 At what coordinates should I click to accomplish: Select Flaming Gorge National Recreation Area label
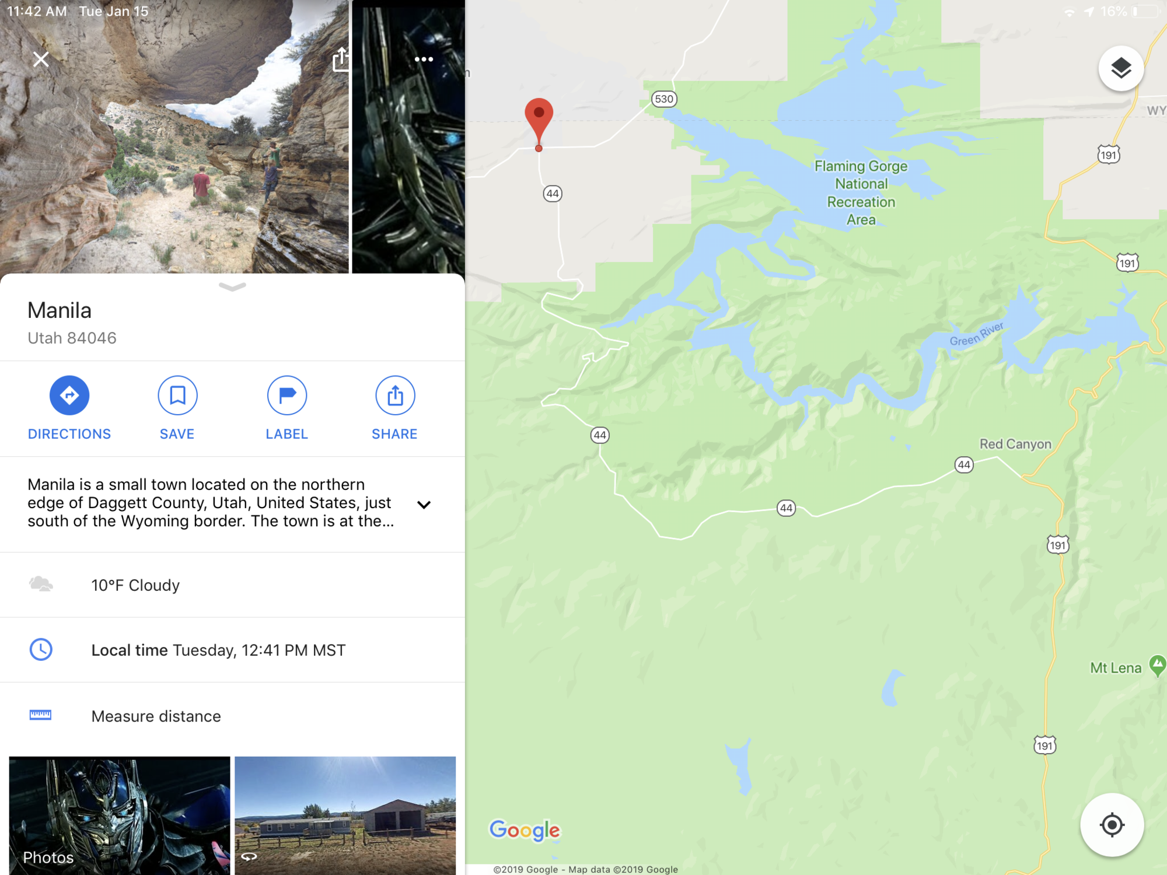pos(861,193)
